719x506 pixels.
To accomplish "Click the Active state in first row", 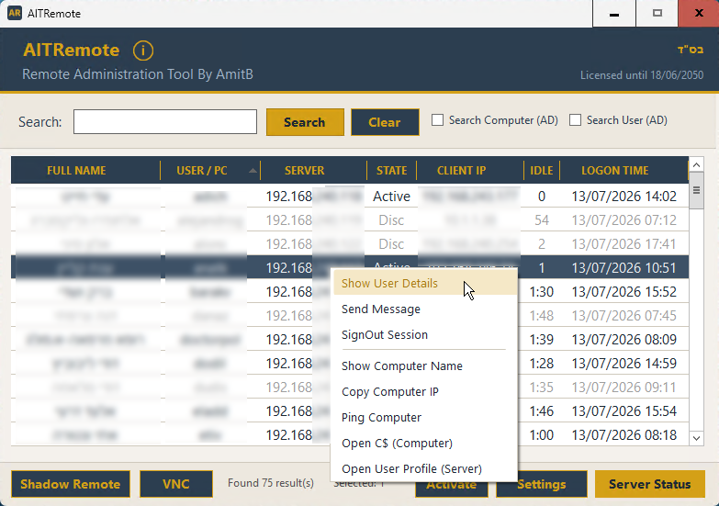I will pyautogui.click(x=391, y=197).
